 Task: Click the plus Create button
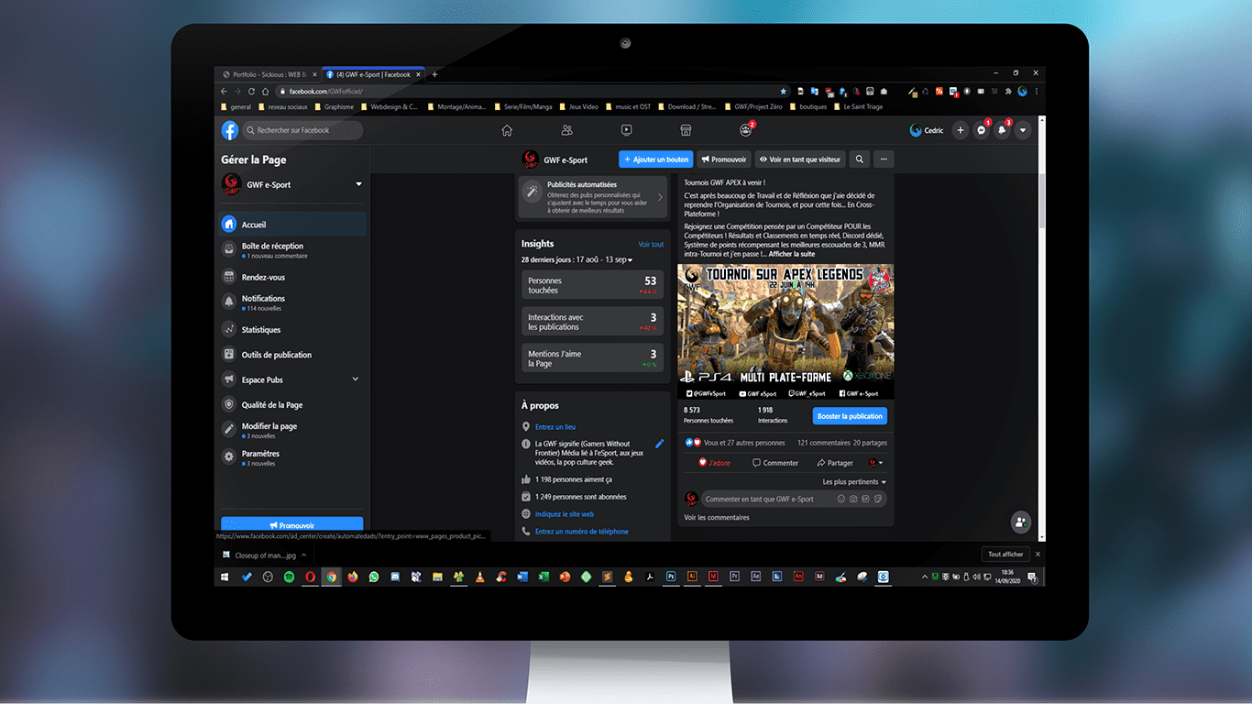961,130
